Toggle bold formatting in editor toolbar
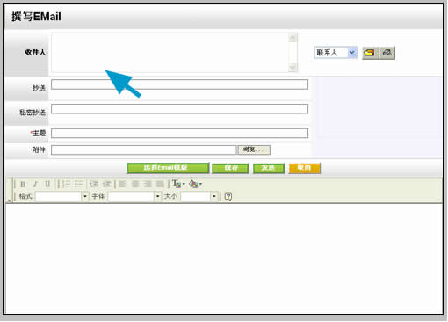The width and height of the screenshot is (448, 322). tap(23, 184)
